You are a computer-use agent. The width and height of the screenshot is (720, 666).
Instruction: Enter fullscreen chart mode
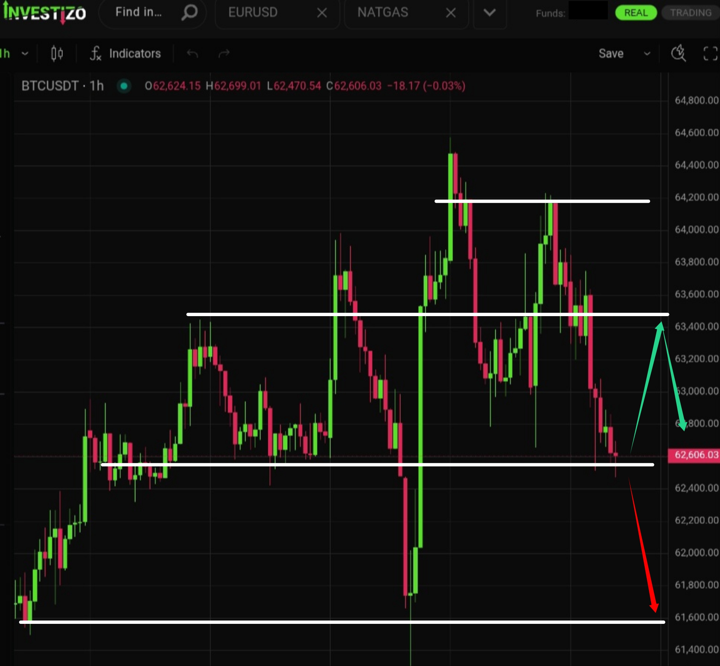710,54
